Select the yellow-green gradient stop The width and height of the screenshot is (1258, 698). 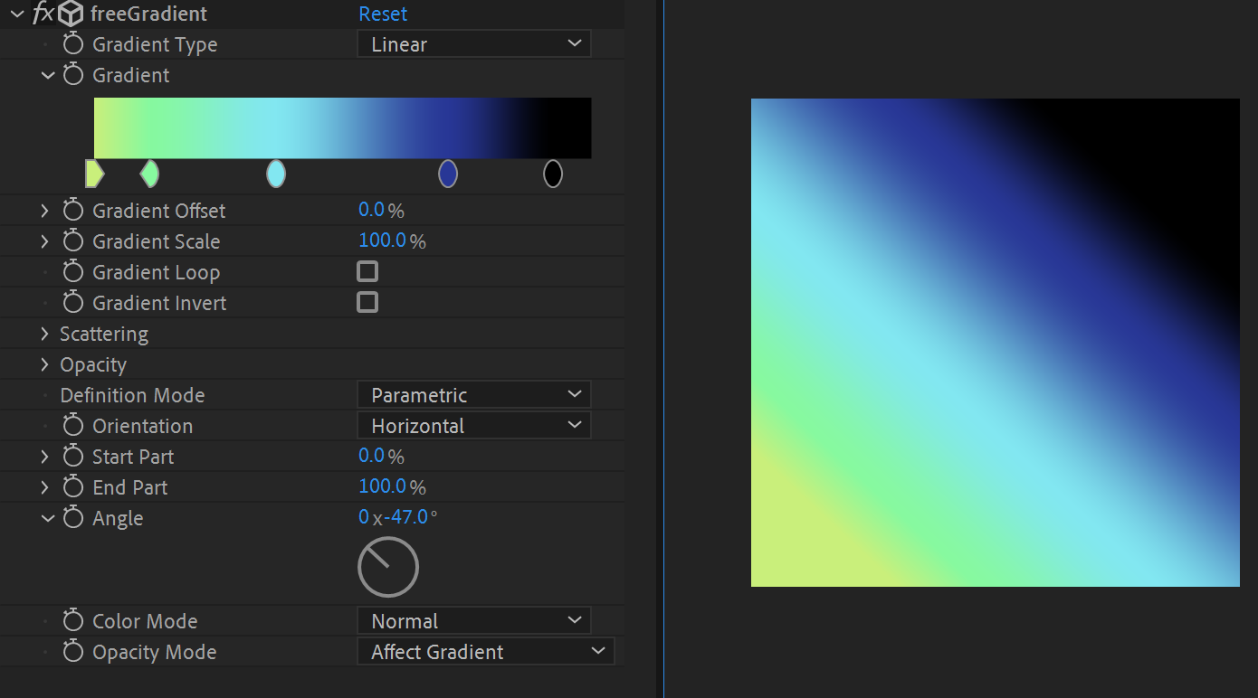click(94, 173)
